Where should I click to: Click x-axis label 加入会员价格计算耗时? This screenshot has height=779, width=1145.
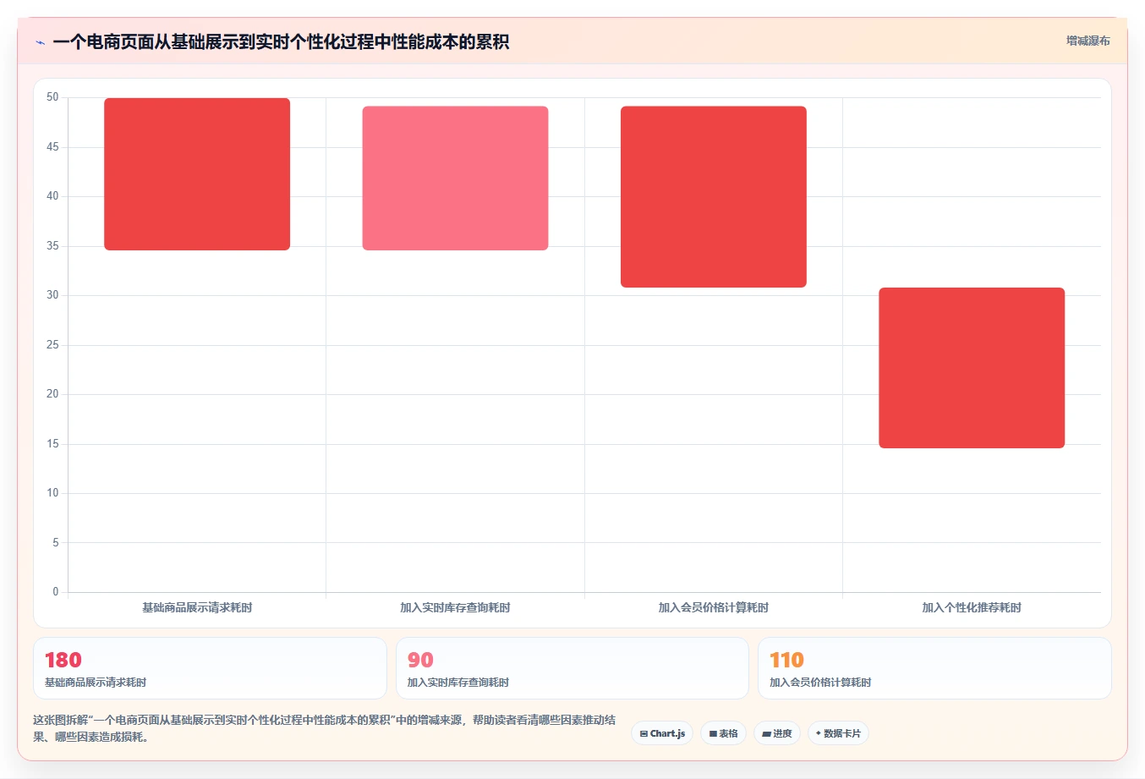point(714,607)
